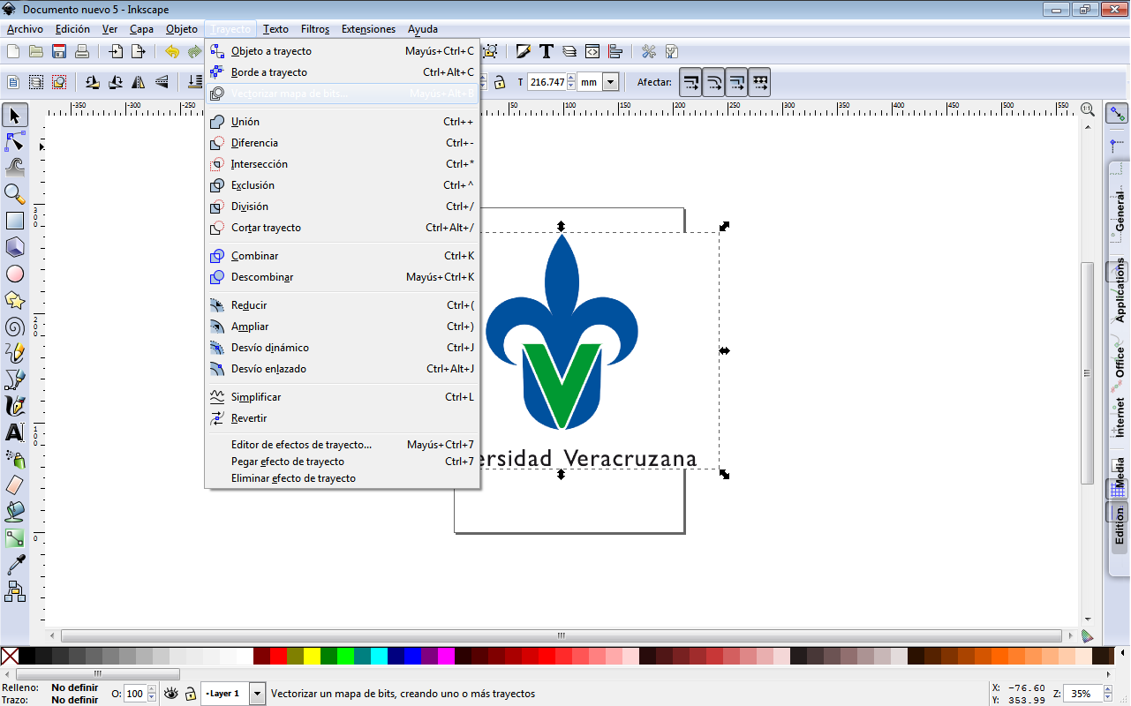Lock Layer 1 with the padlock toggle
The image size is (1131, 706).
coord(189,694)
